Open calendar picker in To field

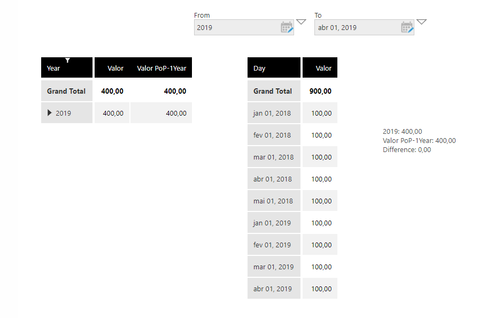click(x=407, y=27)
